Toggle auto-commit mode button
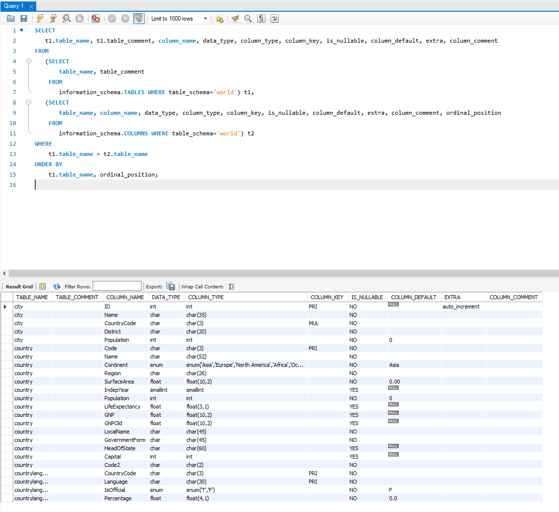The width and height of the screenshot is (559, 512). tap(139, 19)
